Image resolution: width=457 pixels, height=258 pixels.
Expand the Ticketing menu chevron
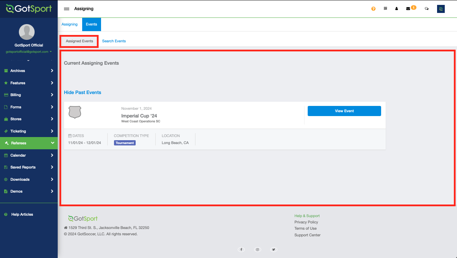tap(52, 131)
